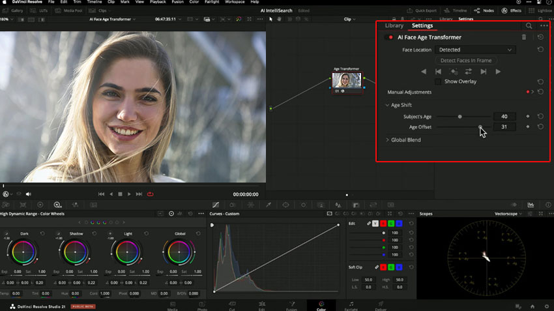Viewport: 554px width, 311px height.
Task: Reset the Face Location setting
Action: (x=540, y=50)
